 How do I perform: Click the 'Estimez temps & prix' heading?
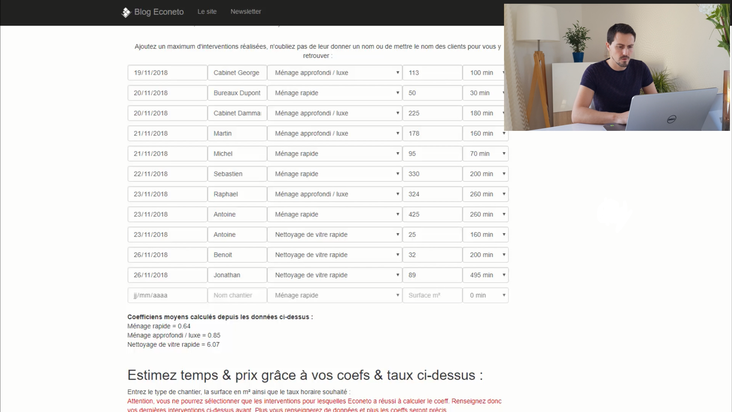click(305, 375)
